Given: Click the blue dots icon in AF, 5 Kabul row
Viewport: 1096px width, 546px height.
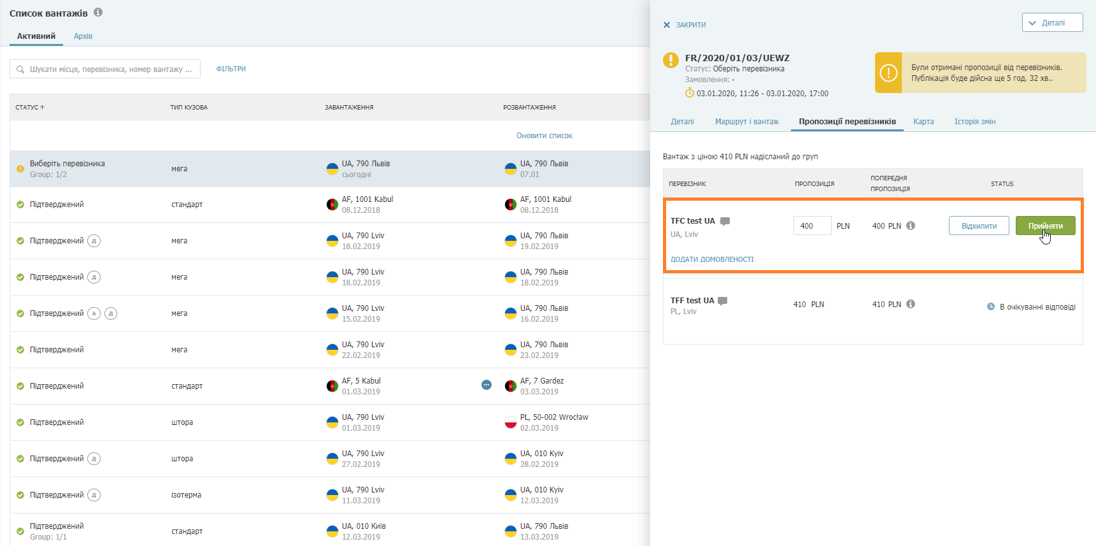Looking at the screenshot, I should pos(487,385).
